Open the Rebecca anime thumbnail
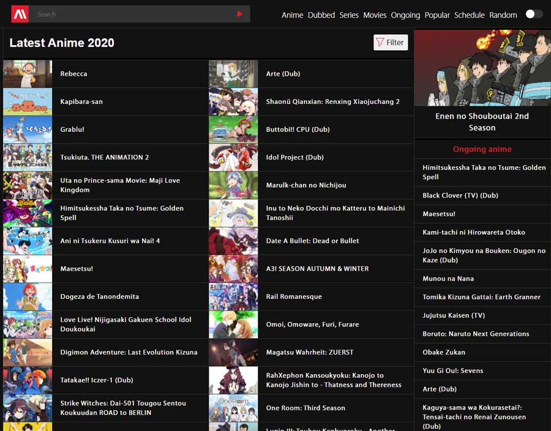This screenshot has height=431, width=551. [28, 74]
